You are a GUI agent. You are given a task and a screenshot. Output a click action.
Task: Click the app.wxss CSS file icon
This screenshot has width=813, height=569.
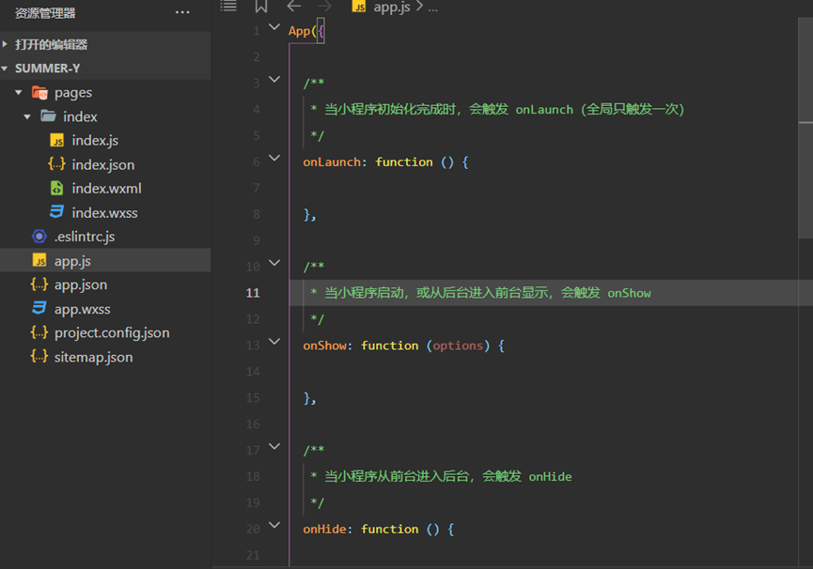39,309
